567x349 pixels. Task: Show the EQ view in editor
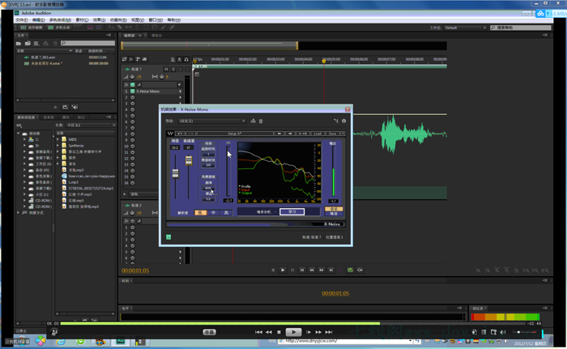click(x=145, y=59)
